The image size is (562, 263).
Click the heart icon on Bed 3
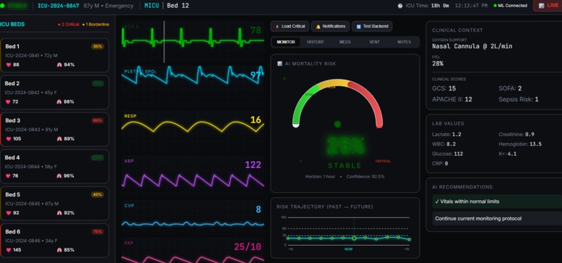tap(8, 139)
